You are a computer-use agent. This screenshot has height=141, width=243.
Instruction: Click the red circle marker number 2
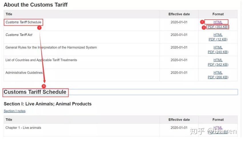click(x=204, y=28)
